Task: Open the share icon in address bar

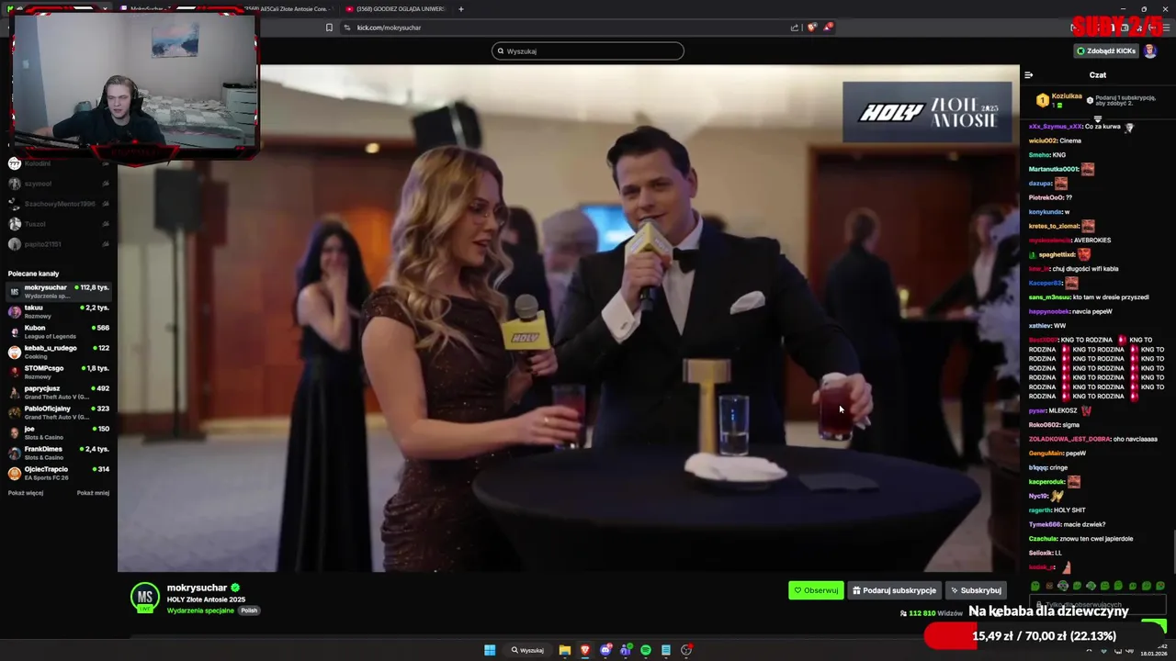Action: (795, 28)
